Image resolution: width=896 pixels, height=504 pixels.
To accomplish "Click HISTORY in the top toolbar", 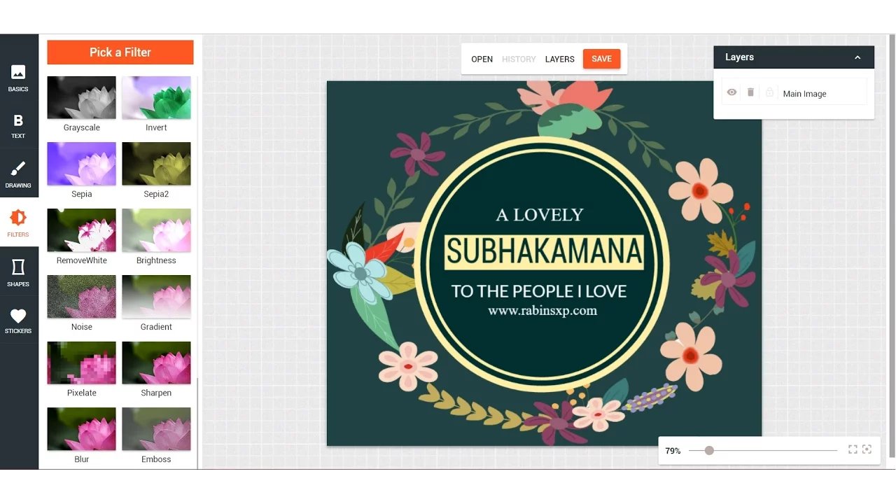I will pyautogui.click(x=519, y=59).
